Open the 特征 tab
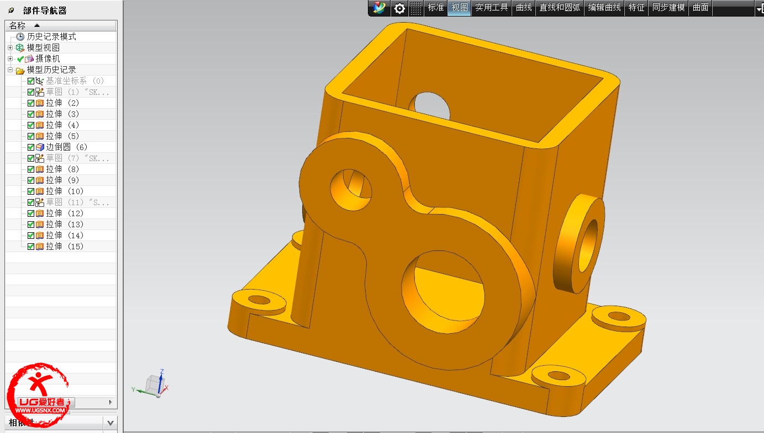Screen dimensions: 764x433 coord(636,8)
